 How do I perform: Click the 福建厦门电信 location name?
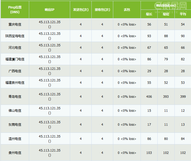pos(15,59)
